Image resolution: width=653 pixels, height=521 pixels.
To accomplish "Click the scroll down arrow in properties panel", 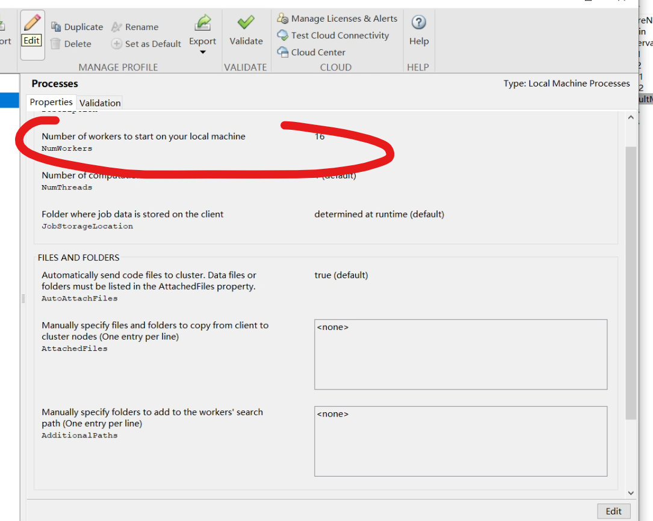I will pyautogui.click(x=631, y=493).
